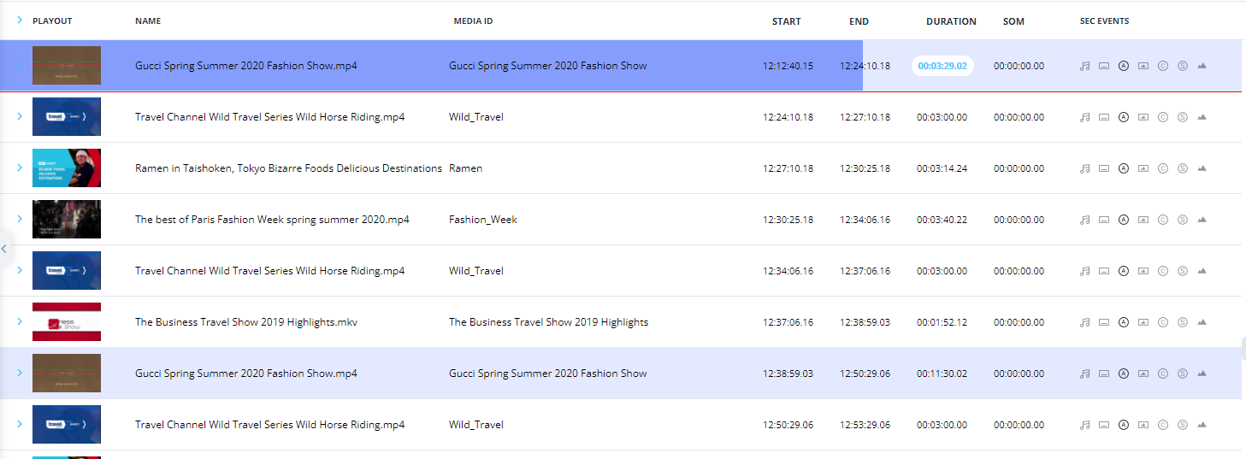Expand all rows using header chevron
Screen dimensions: 1246x459
point(19,20)
